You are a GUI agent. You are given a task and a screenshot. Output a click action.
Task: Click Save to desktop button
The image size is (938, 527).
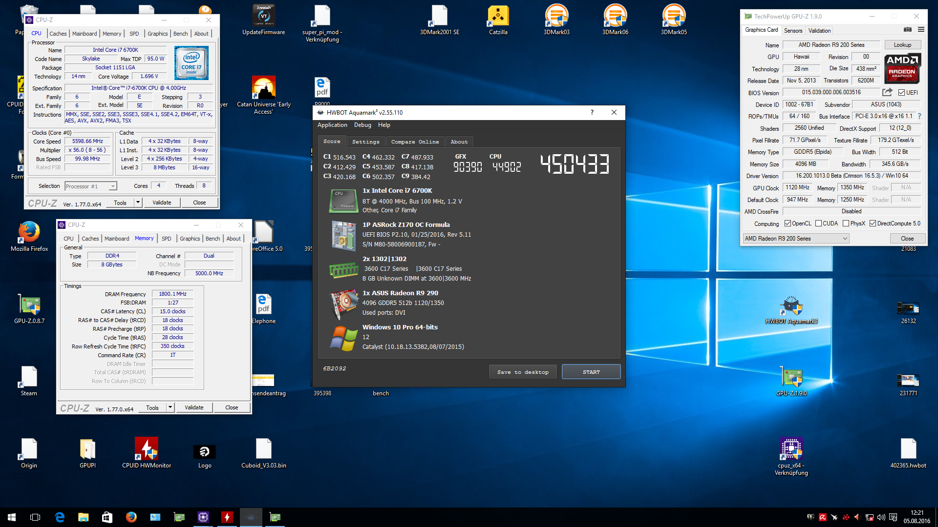[523, 372]
